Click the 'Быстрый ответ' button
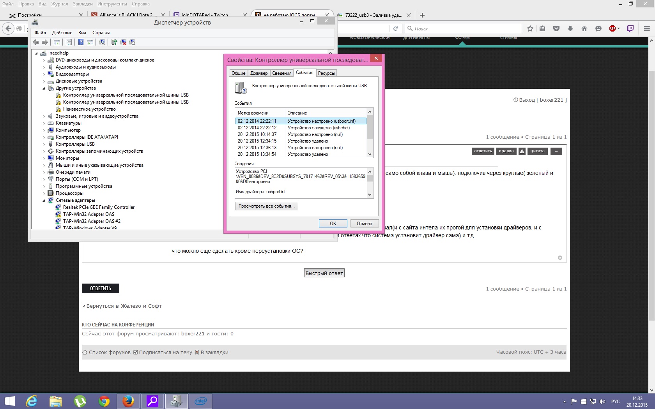 [324, 273]
